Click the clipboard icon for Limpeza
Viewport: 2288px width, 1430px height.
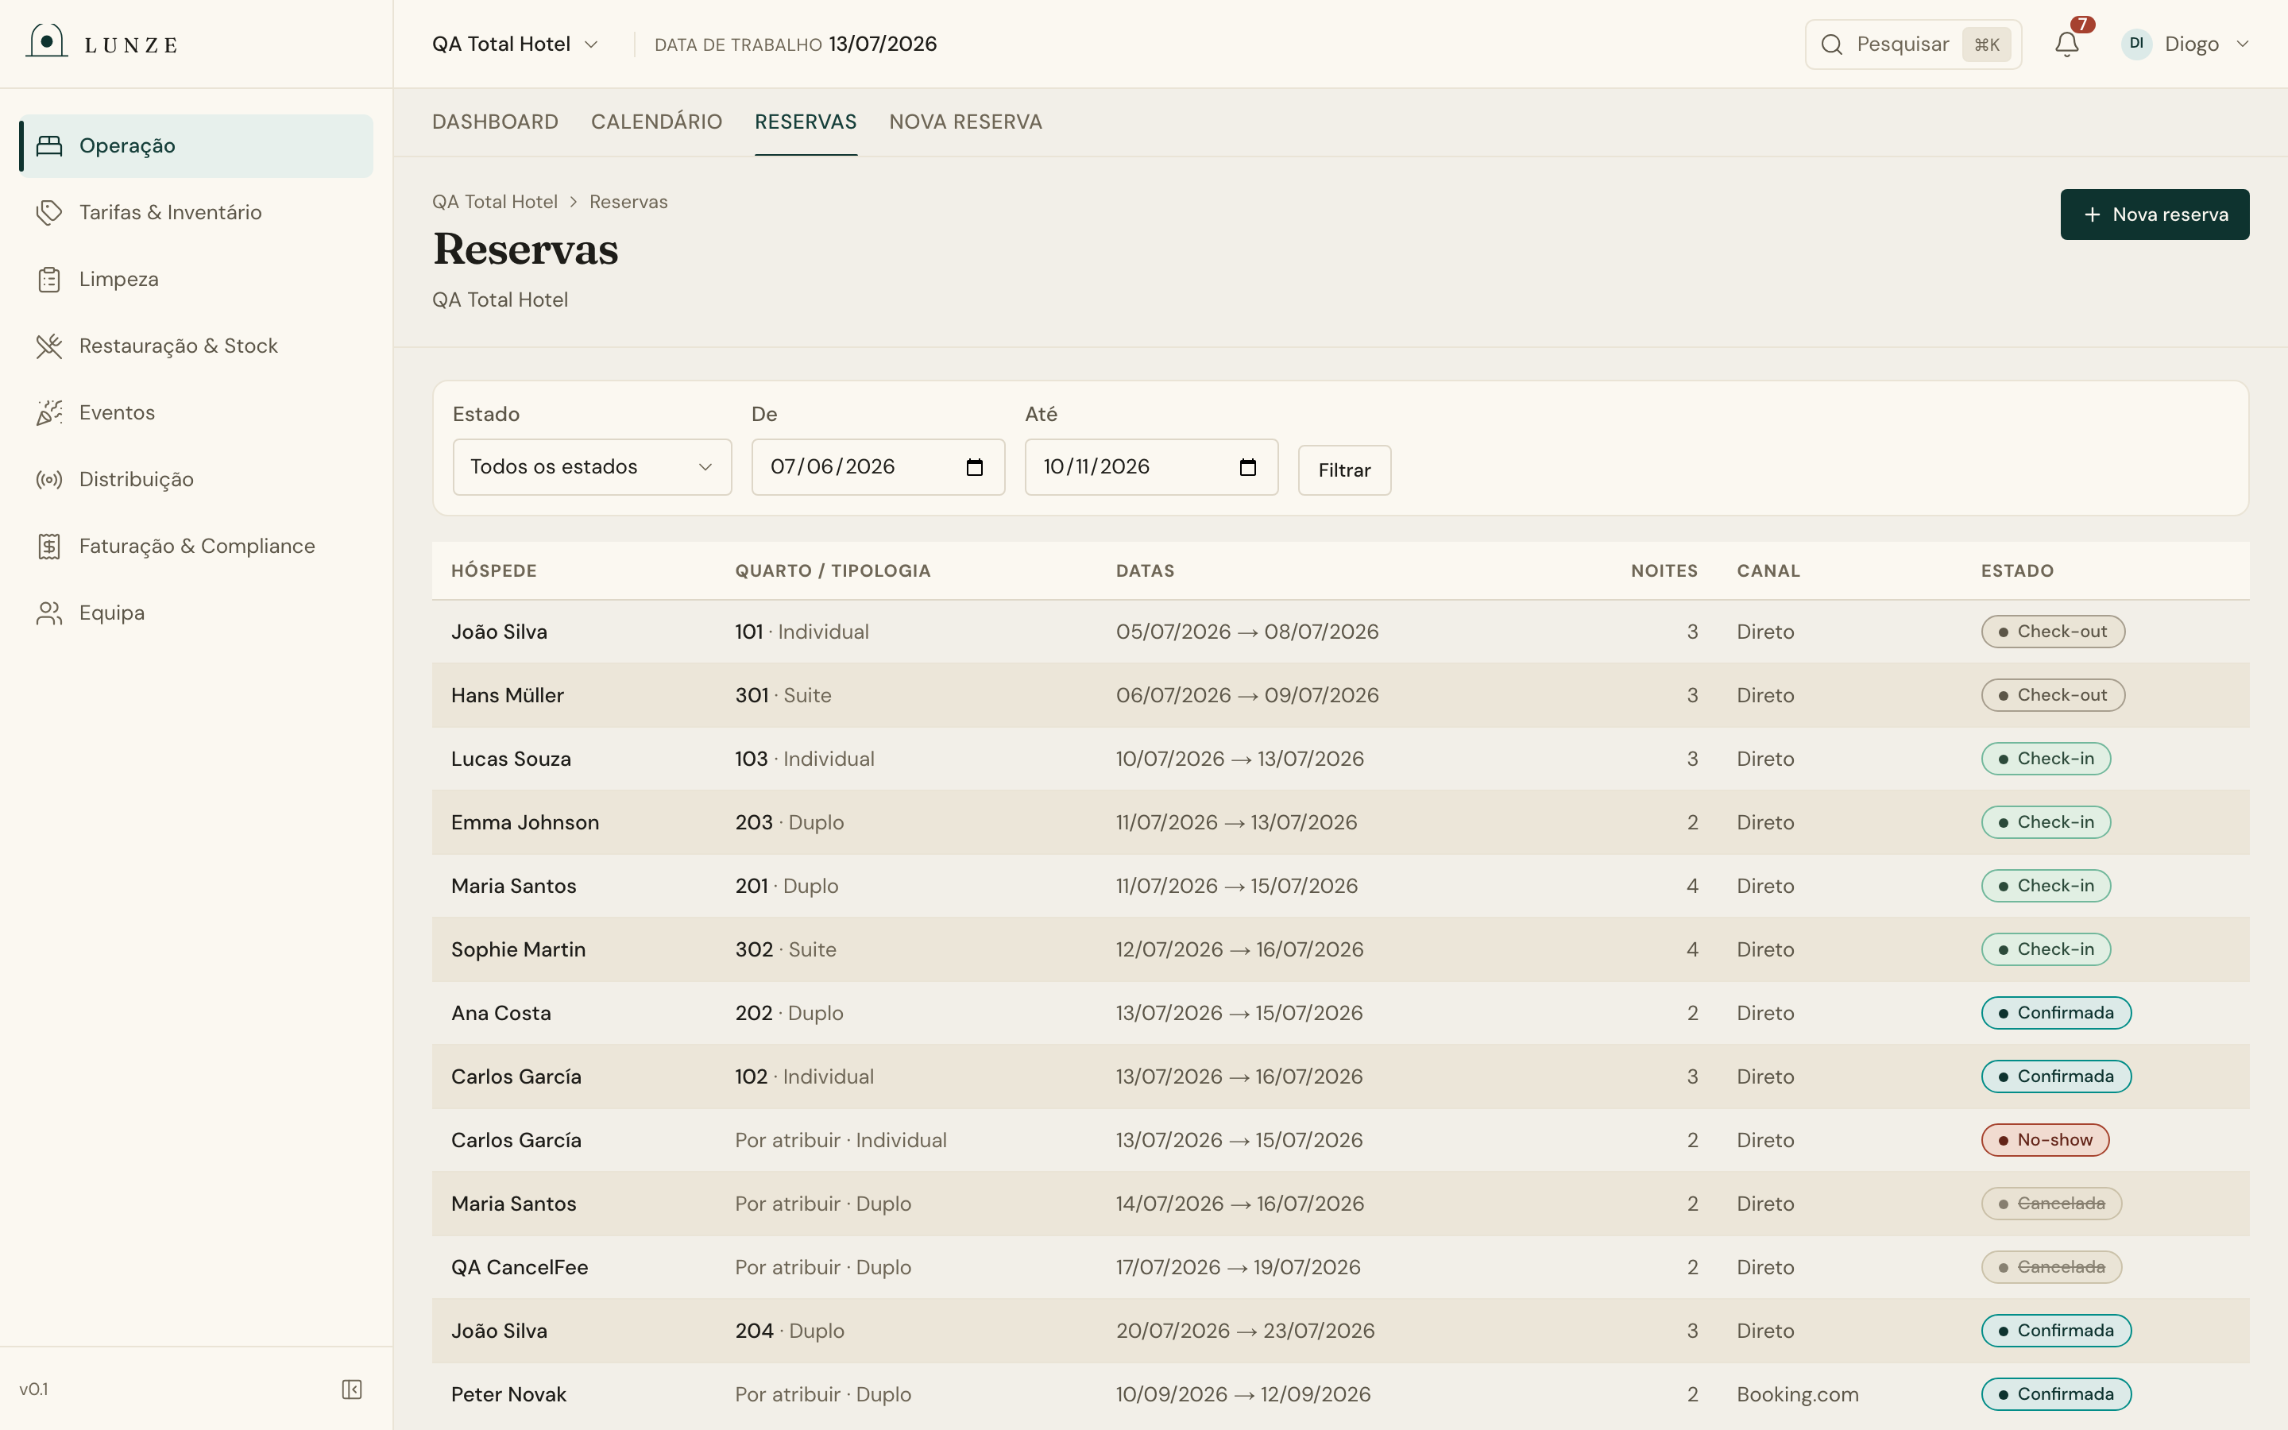pos(49,279)
